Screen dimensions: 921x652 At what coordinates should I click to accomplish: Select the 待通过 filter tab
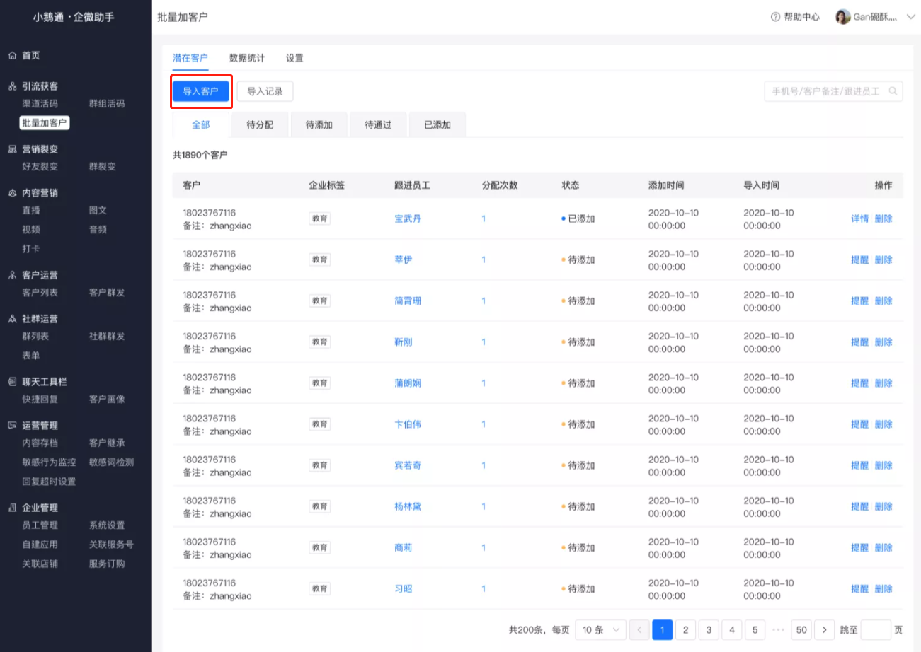[378, 125]
